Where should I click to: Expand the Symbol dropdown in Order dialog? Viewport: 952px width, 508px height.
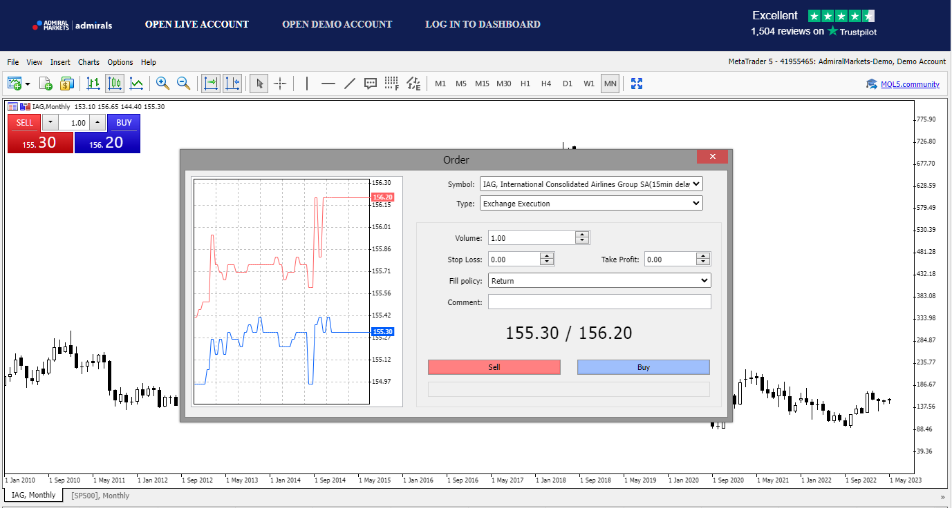coord(591,184)
